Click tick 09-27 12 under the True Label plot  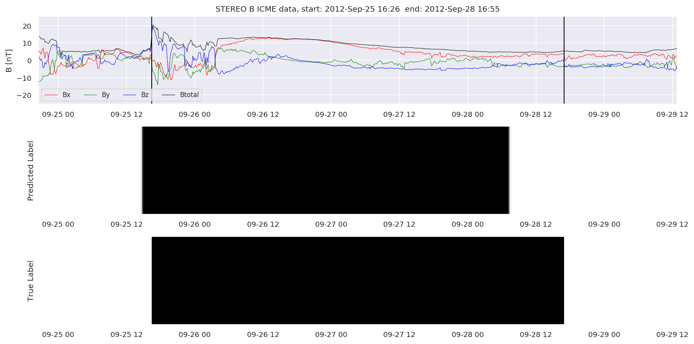coord(400,335)
